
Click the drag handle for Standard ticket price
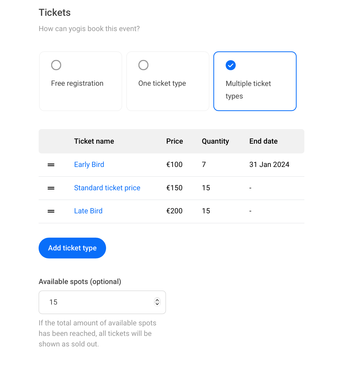51,188
